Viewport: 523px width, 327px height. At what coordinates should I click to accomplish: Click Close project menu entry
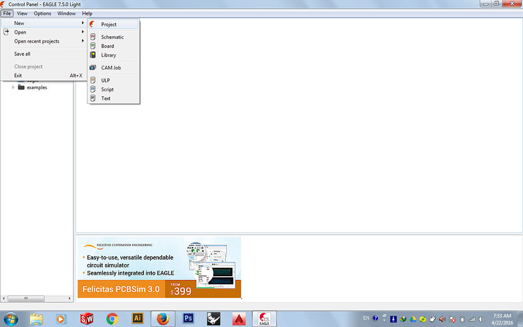pos(43,66)
